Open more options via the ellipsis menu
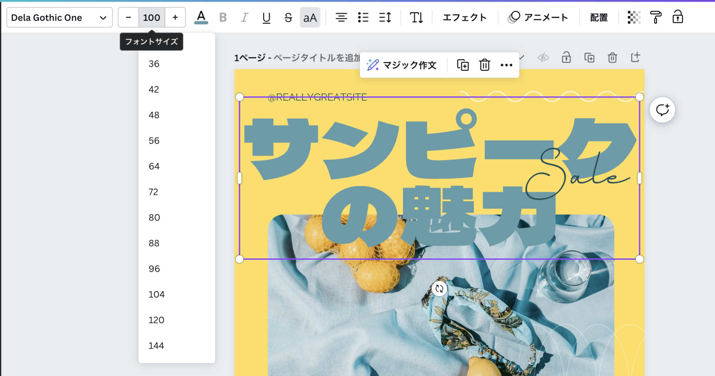The height and width of the screenshot is (376, 715). point(506,65)
